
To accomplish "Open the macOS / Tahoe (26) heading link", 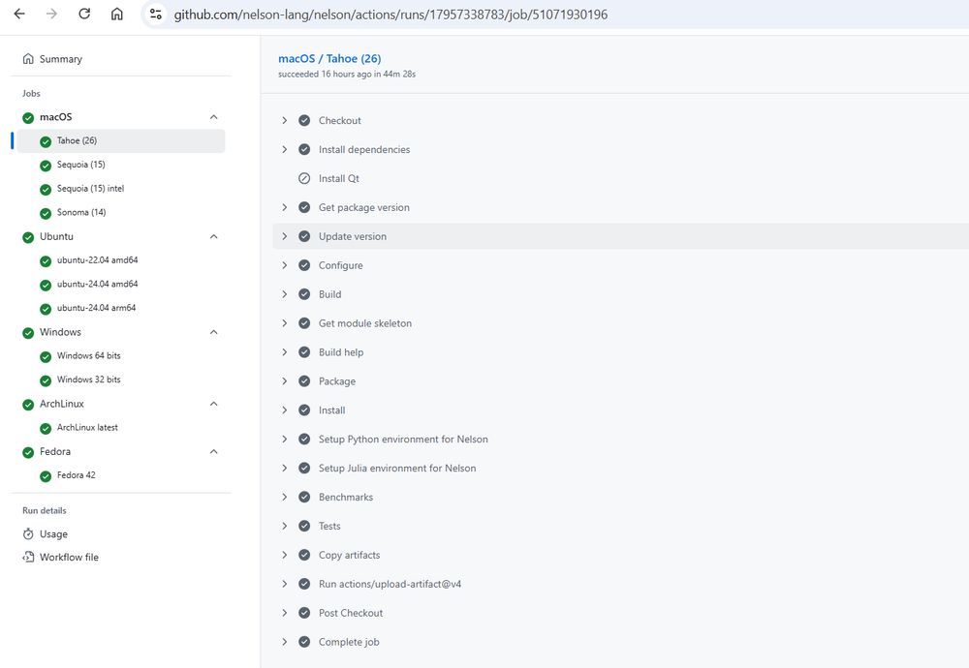I will click(329, 59).
